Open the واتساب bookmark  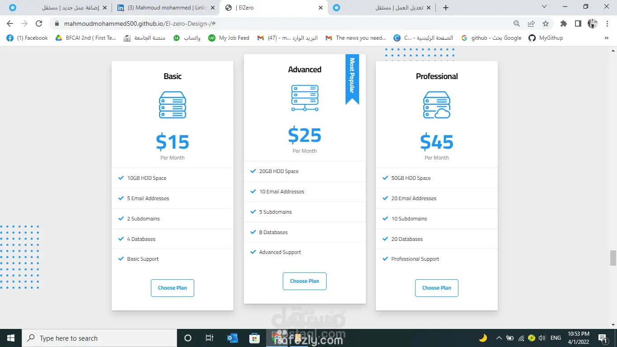[x=187, y=38]
